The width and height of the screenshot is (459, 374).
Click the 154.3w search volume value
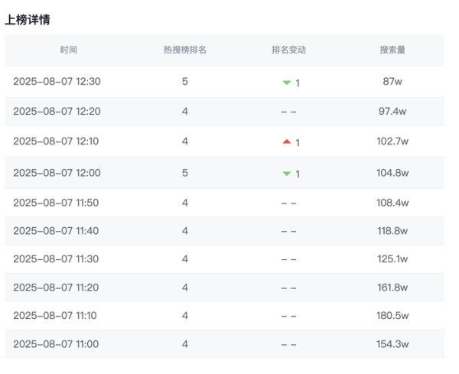(x=393, y=344)
